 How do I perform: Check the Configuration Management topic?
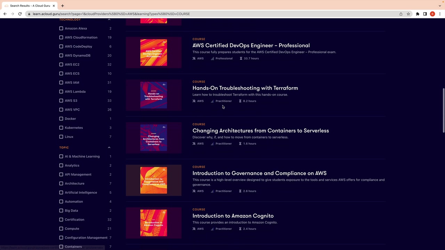click(61, 238)
